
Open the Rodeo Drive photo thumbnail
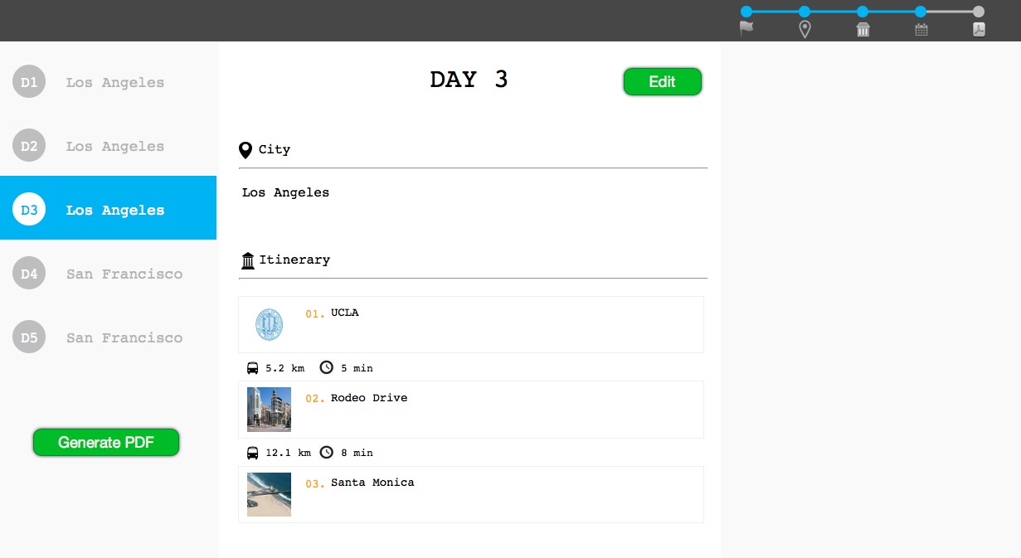point(269,410)
